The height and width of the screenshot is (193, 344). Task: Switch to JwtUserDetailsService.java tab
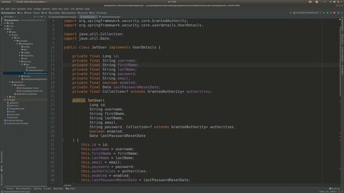coord(63,17)
